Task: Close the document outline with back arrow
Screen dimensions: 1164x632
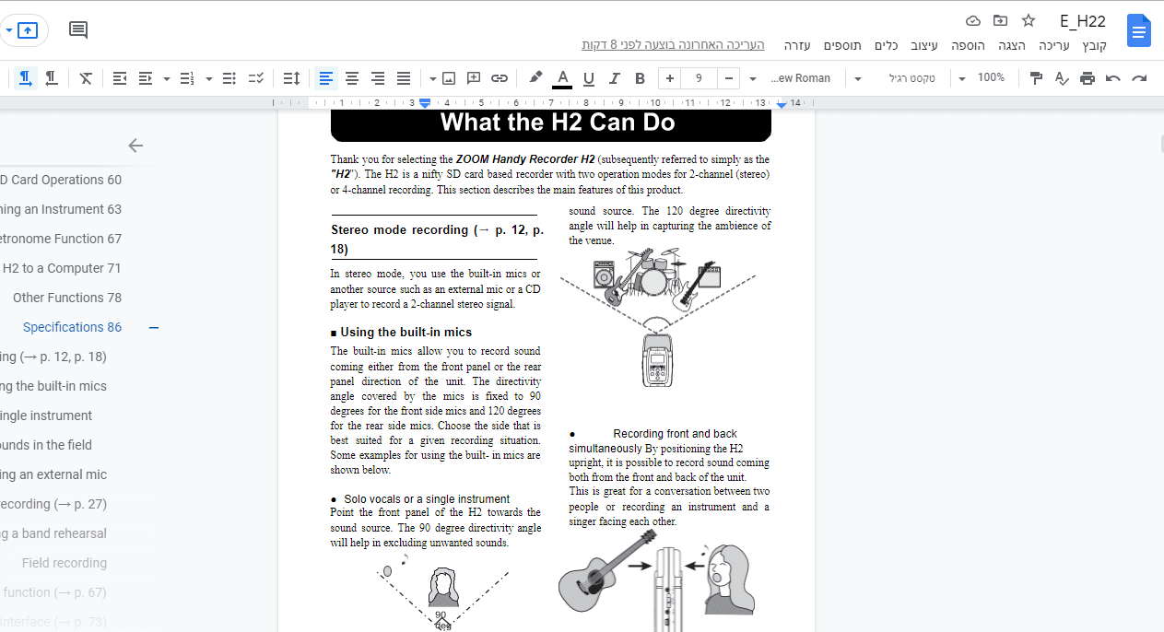Action: [x=135, y=146]
